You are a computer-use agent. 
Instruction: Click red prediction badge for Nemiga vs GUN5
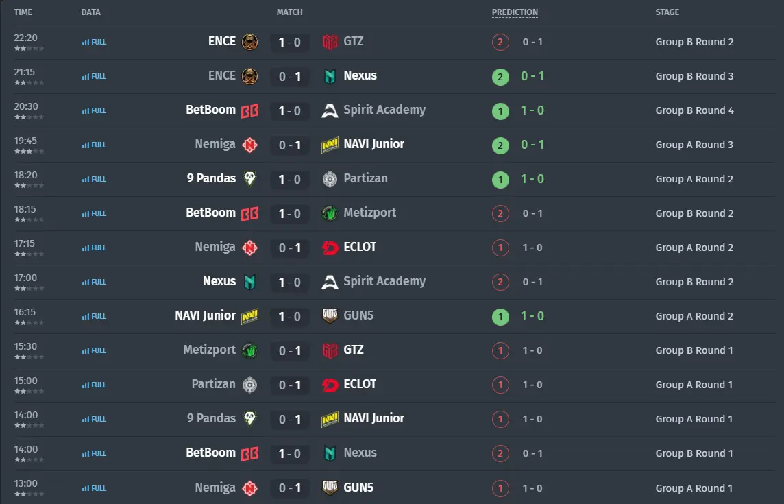click(500, 488)
